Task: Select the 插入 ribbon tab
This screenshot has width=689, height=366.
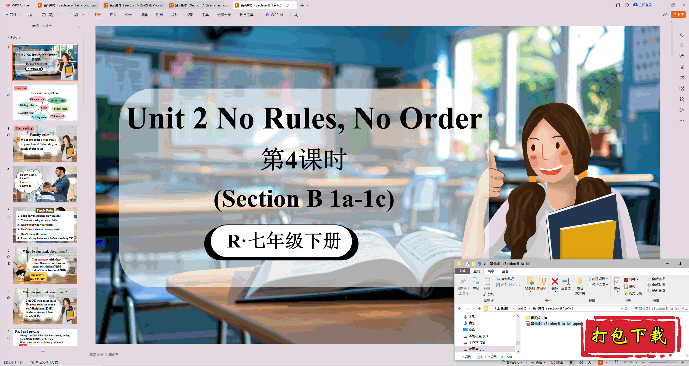Action: (x=113, y=15)
